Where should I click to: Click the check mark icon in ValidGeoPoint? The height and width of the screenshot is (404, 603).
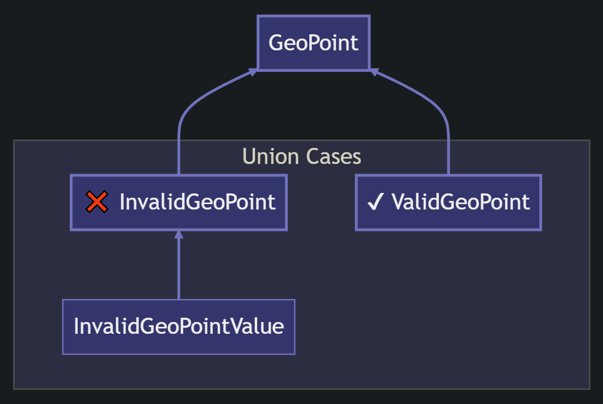pyautogui.click(x=375, y=203)
